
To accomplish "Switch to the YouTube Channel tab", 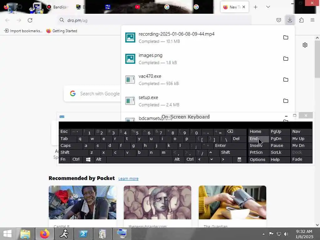I will pos(144,7).
